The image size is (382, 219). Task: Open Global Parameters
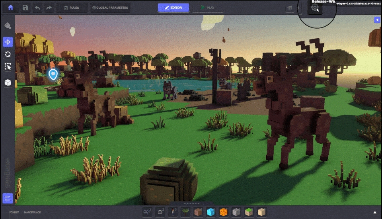tap(110, 8)
